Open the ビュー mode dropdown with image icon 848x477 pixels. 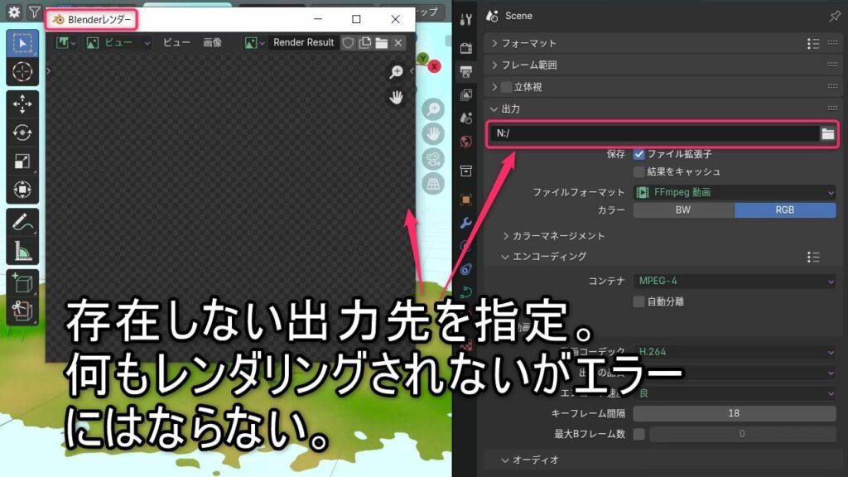118,43
